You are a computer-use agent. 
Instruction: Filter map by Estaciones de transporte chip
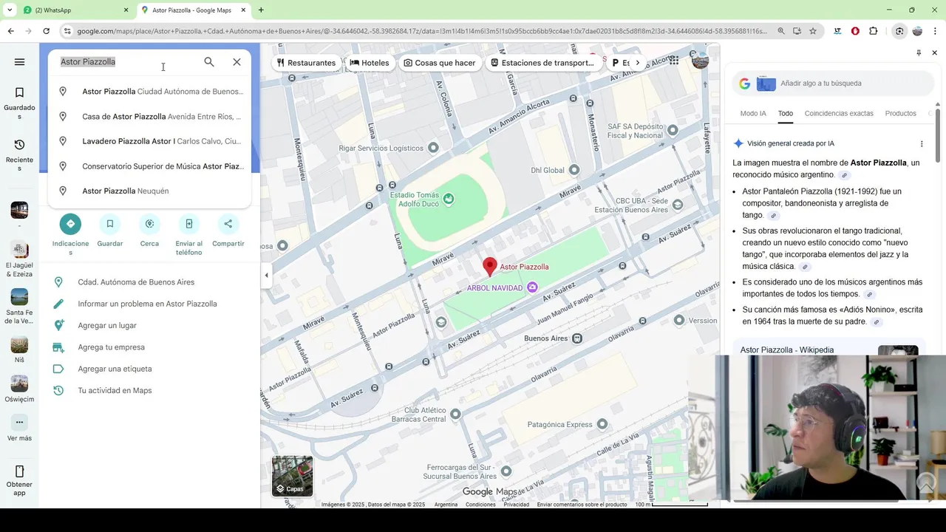coord(542,63)
